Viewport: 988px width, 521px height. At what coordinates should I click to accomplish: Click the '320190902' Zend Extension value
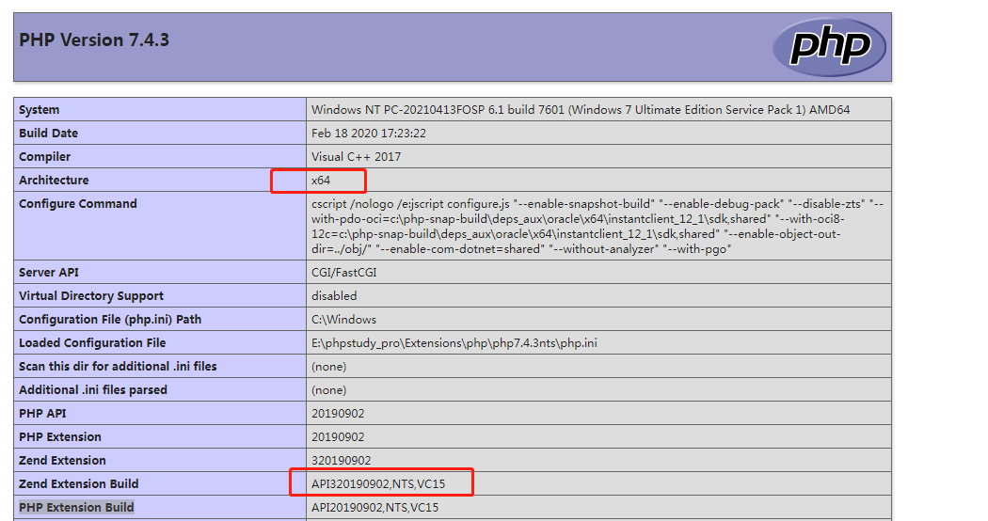coord(341,461)
